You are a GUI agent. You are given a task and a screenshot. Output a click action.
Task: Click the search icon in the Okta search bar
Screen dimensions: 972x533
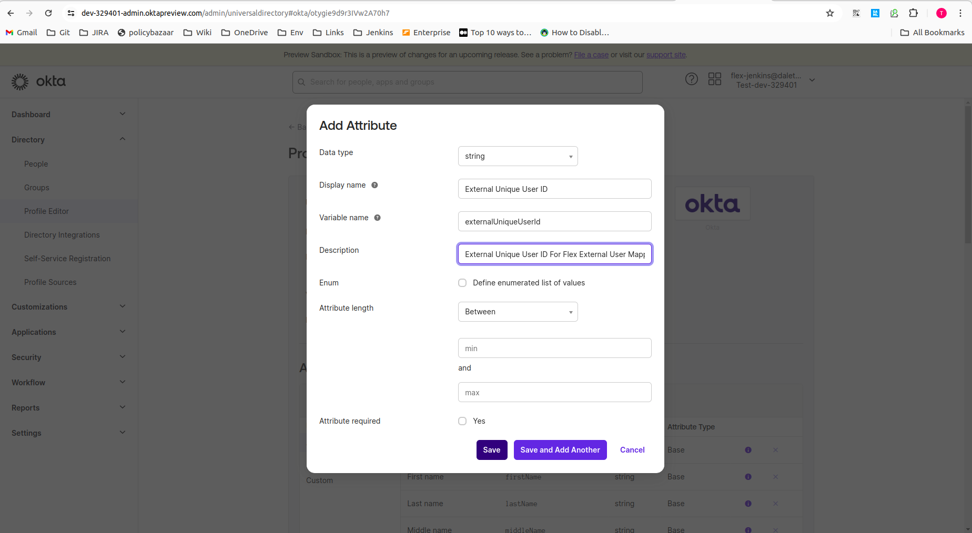(x=301, y=82)
